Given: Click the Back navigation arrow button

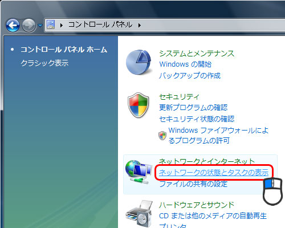Looking at the screenshot, I should (x=13, y=25).
